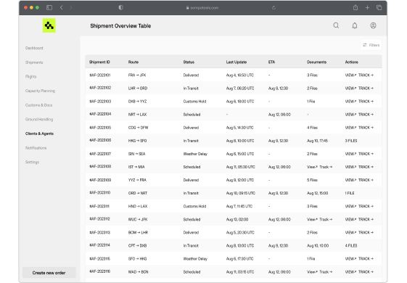Screen dimensions: 407x283
Task: Open the Filters button
Action: click(x=371, y=45)
